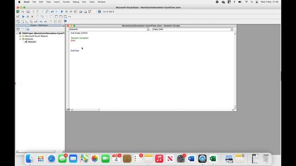Close the Project - VBAProject panel
Viewport: 296px width, 166px height.
click(63, 25)
